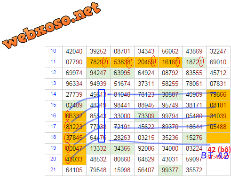Screen dimensions: 231x176
Task: Select the green cell 99377
Action: coord(170,170)
